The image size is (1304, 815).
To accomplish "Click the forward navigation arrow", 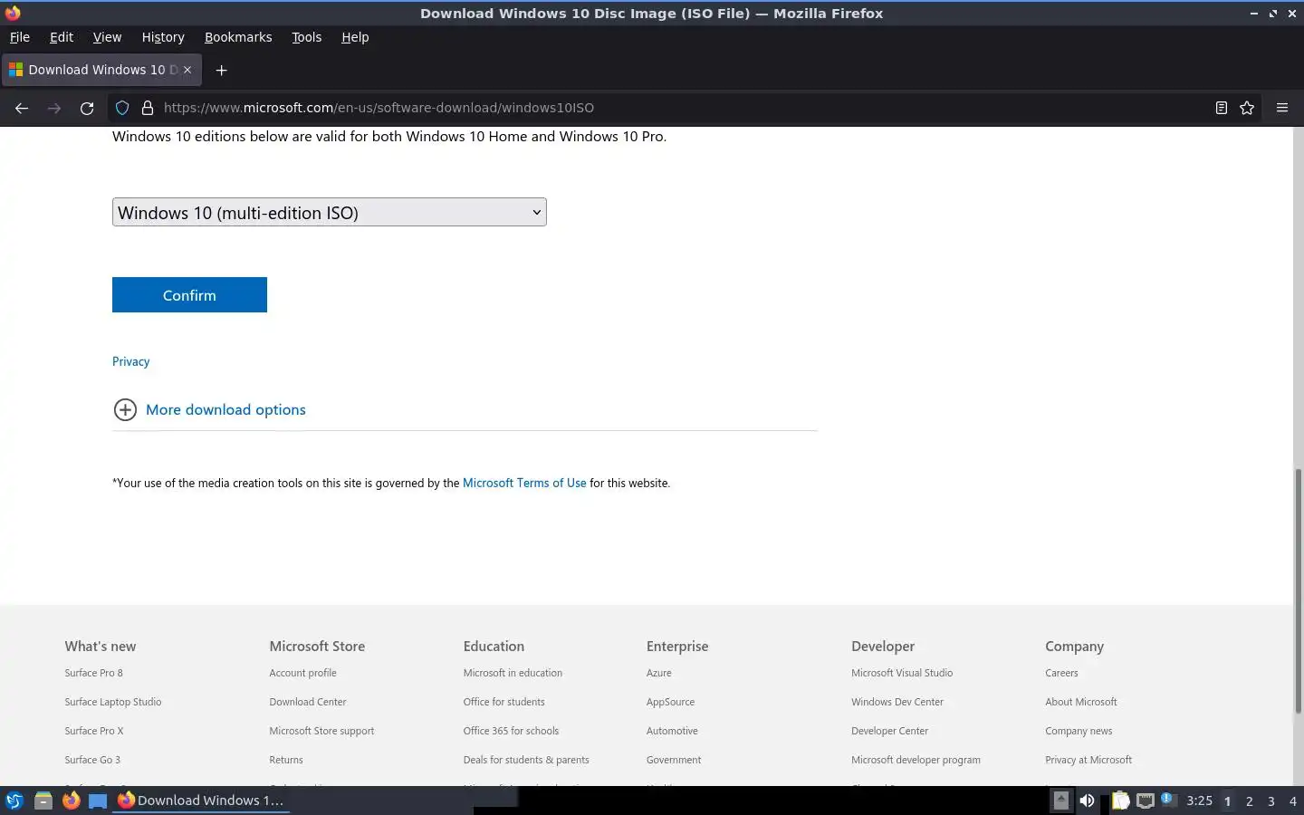I will pyautogui.click(x=54, y=108).
